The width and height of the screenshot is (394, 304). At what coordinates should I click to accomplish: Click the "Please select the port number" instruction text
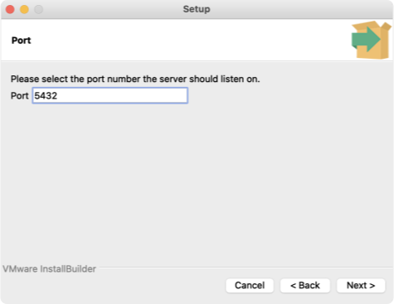[x=135, y=79]
